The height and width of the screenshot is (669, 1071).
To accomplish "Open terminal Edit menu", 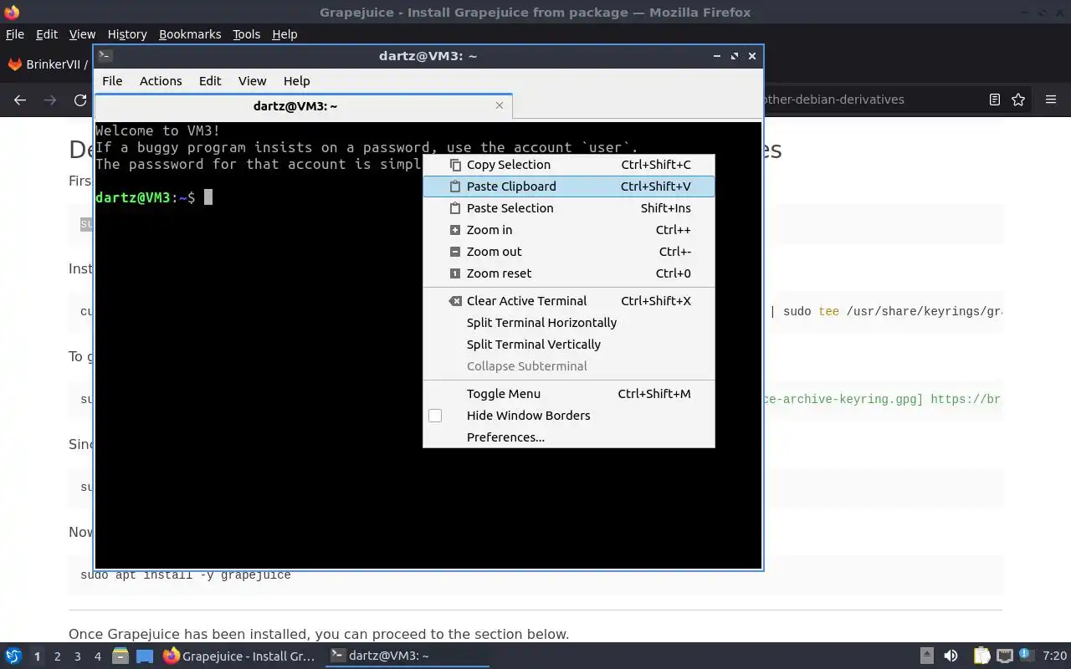I will 210,81.
